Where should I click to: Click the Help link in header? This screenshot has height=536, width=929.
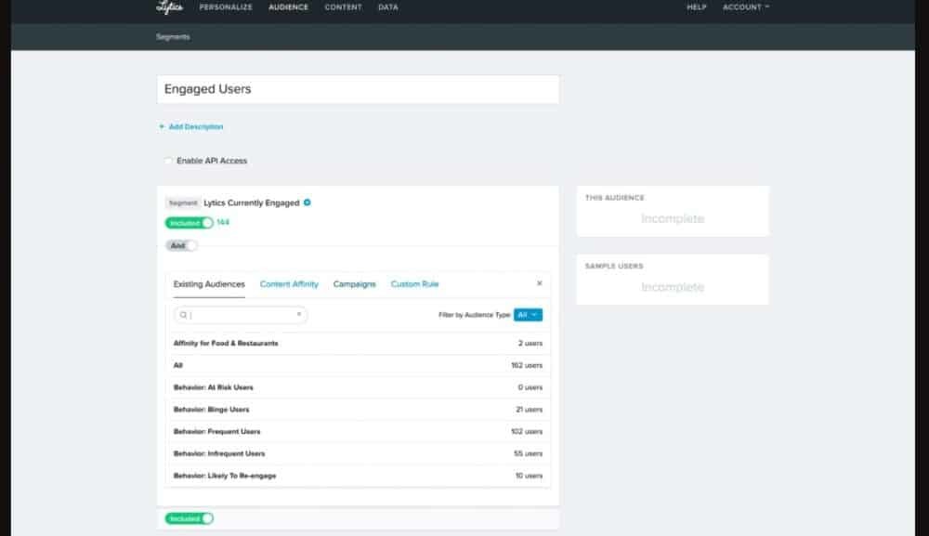click(696, 7)
